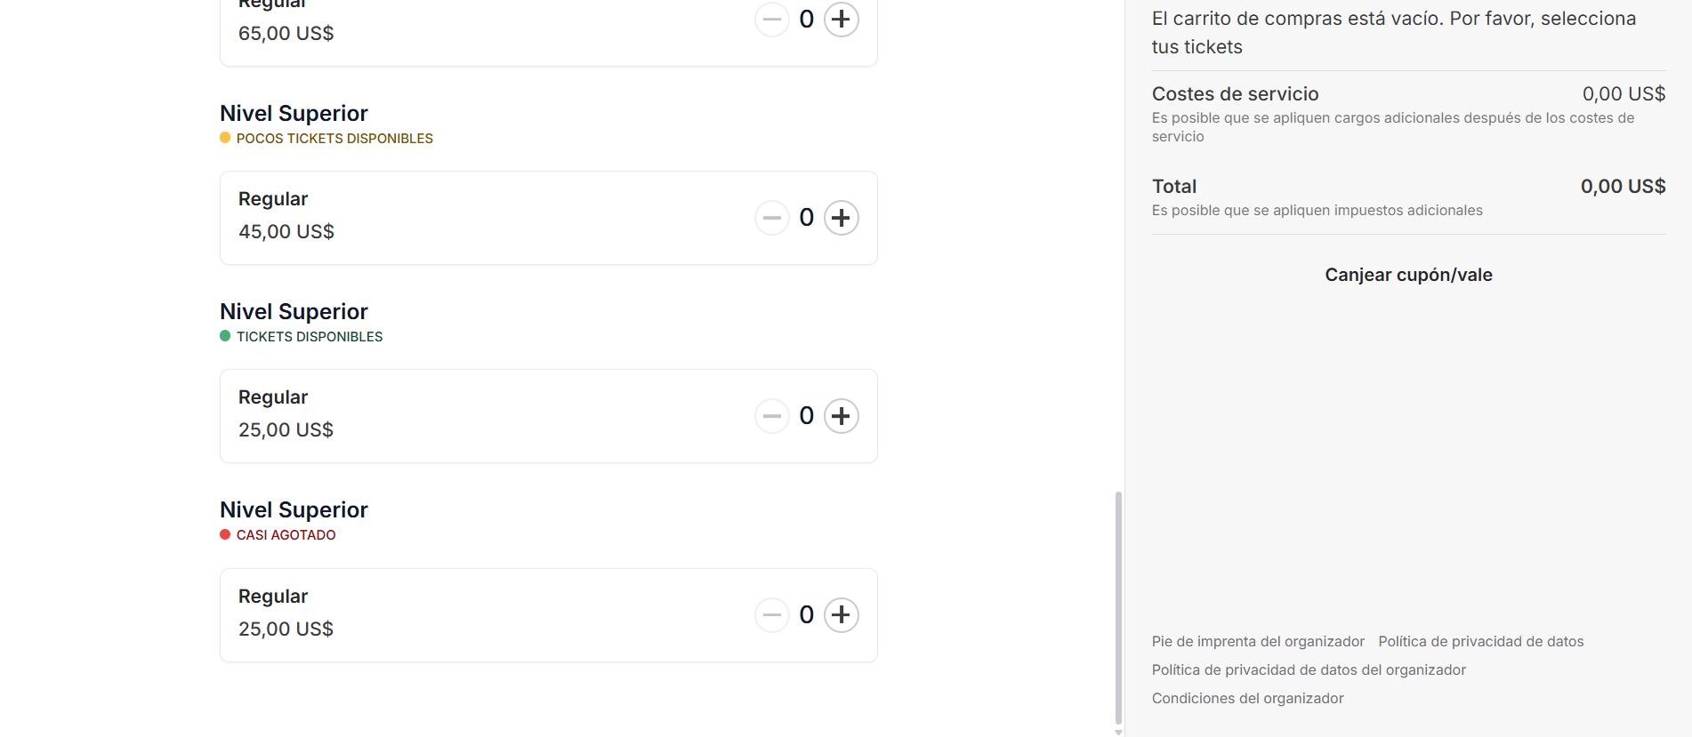
Task: Remove a ticket in the Tickets Disponibles section
Action: click(x=771, y=416)
